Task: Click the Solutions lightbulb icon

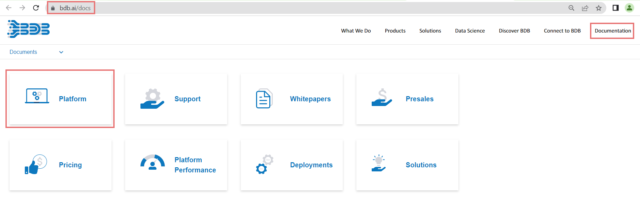Action: click(378, 163)
